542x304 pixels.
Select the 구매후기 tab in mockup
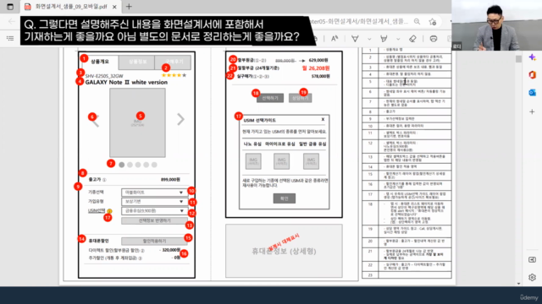click(174, 62)
